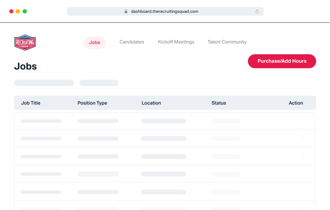Click the page reload icon
The height and width of the screenshot is (210, 330).
click(257, 11)
